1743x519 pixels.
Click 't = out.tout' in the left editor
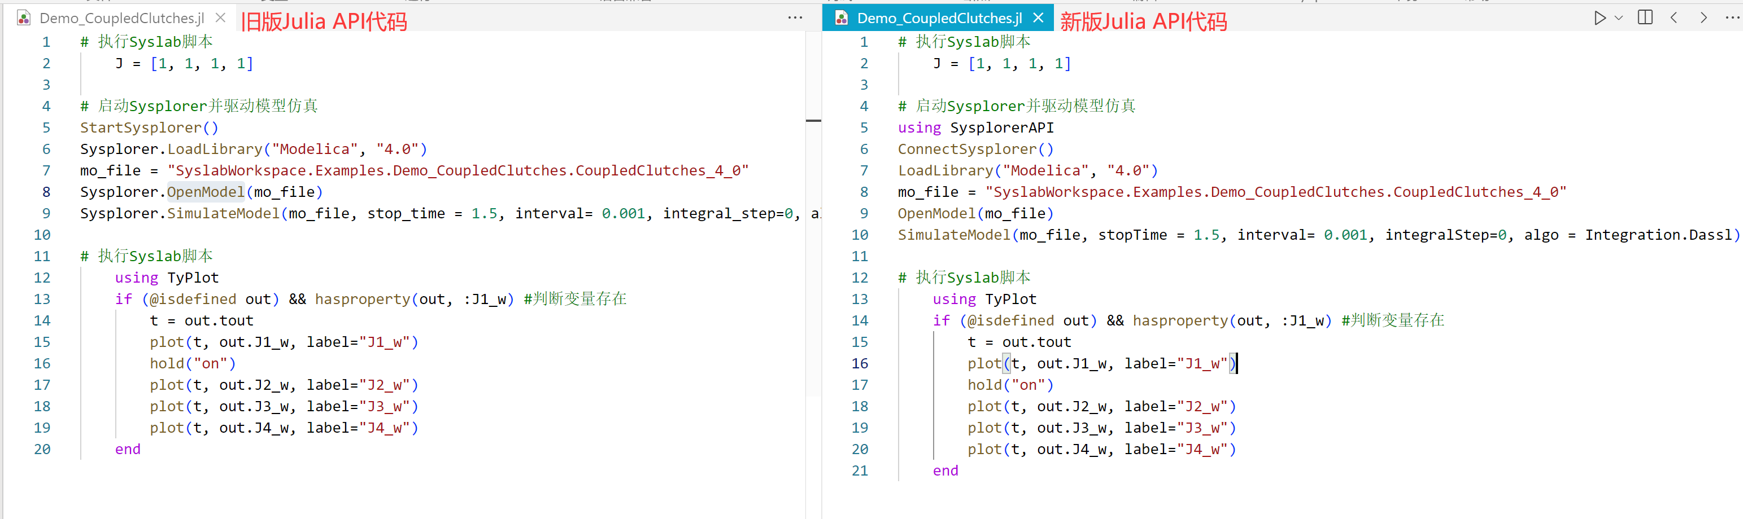tap(202, 321)
